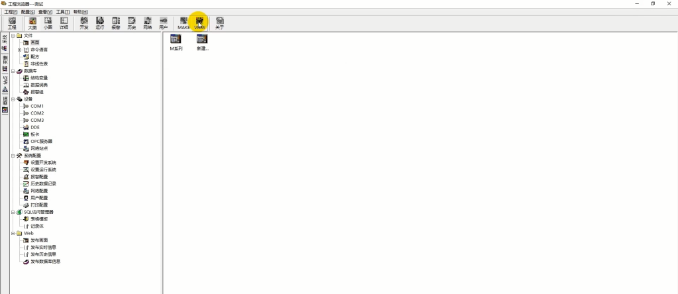Select 数据词典 in the database tree

click(39, 85)
